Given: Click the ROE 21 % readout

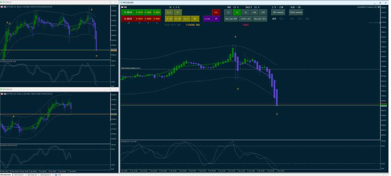Looking at the screenshot, I should pos(233,7).
